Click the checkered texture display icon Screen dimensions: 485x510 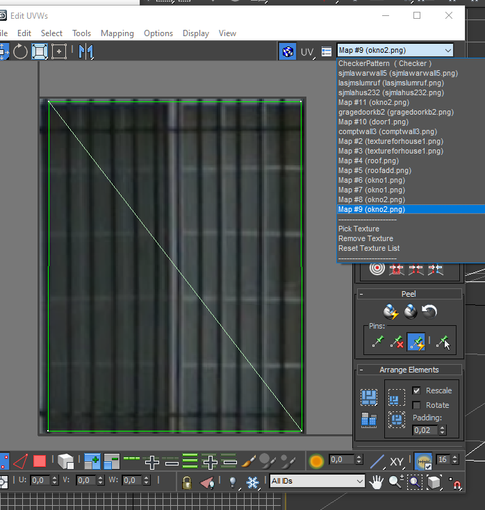point(286,51)
